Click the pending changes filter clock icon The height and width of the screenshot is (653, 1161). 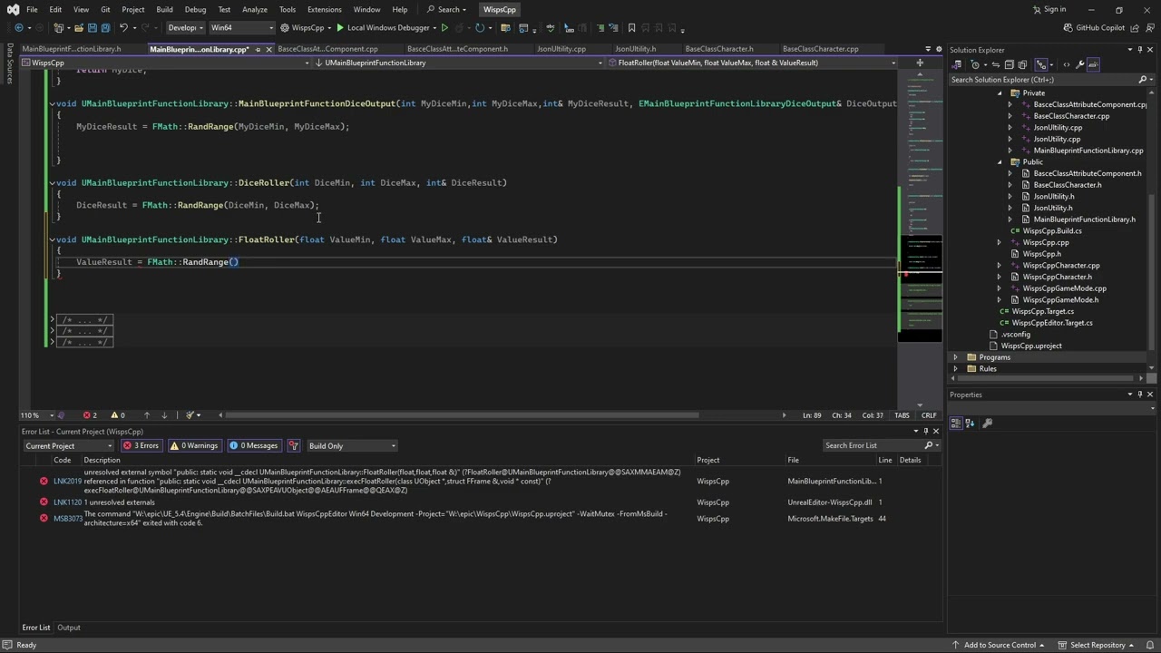pyautogui.click(x=975, y=64)
